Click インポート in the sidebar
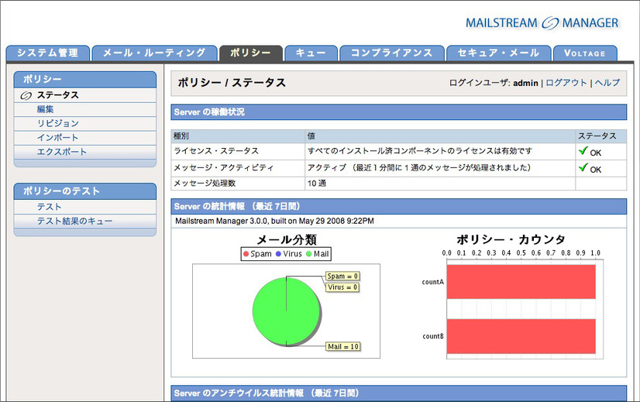The image size is (640, 402). pos(57,138)
